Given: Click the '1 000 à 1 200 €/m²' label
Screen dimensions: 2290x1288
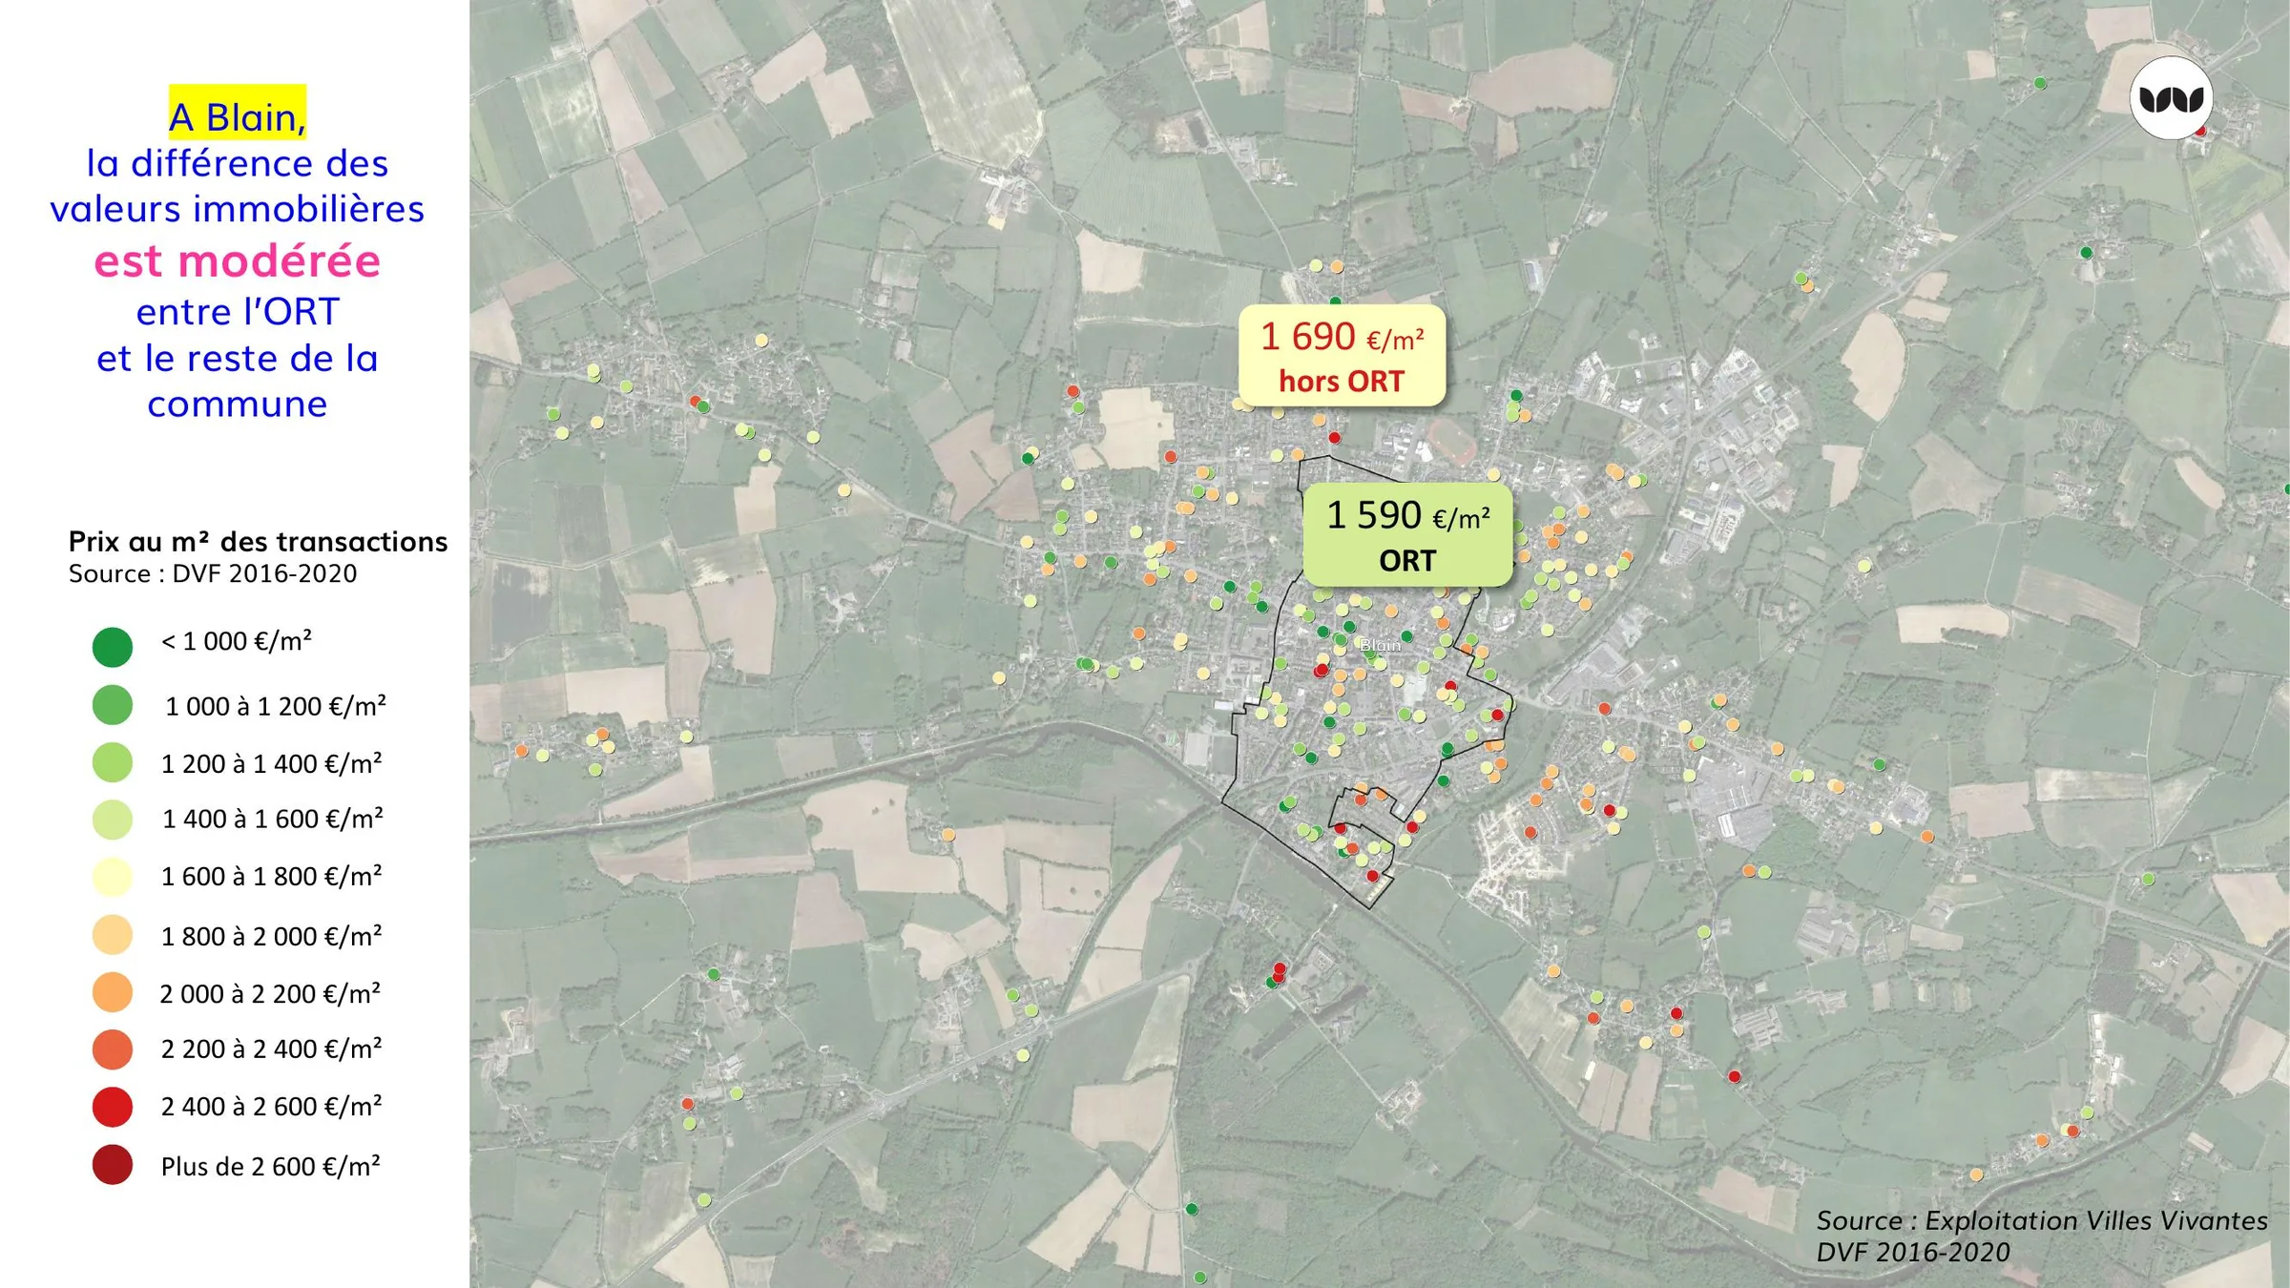Looking at the screenshot, I should click(x=276, y=706).
